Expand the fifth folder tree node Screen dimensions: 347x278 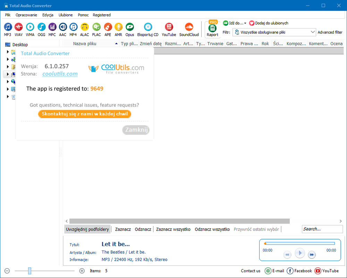[8, 82]
